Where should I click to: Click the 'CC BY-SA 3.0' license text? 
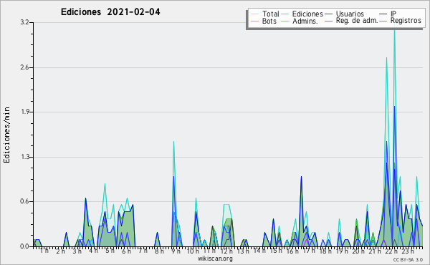[x=408, y=260]
